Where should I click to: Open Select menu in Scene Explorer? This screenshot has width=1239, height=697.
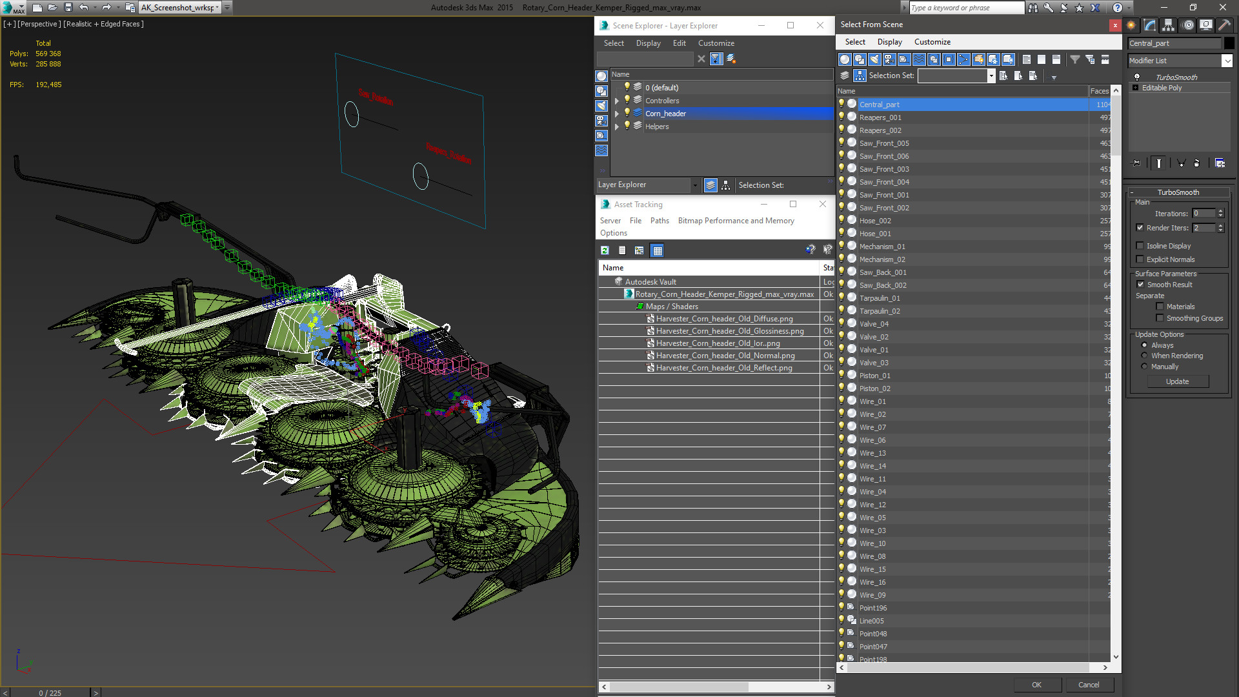(614, 43)
